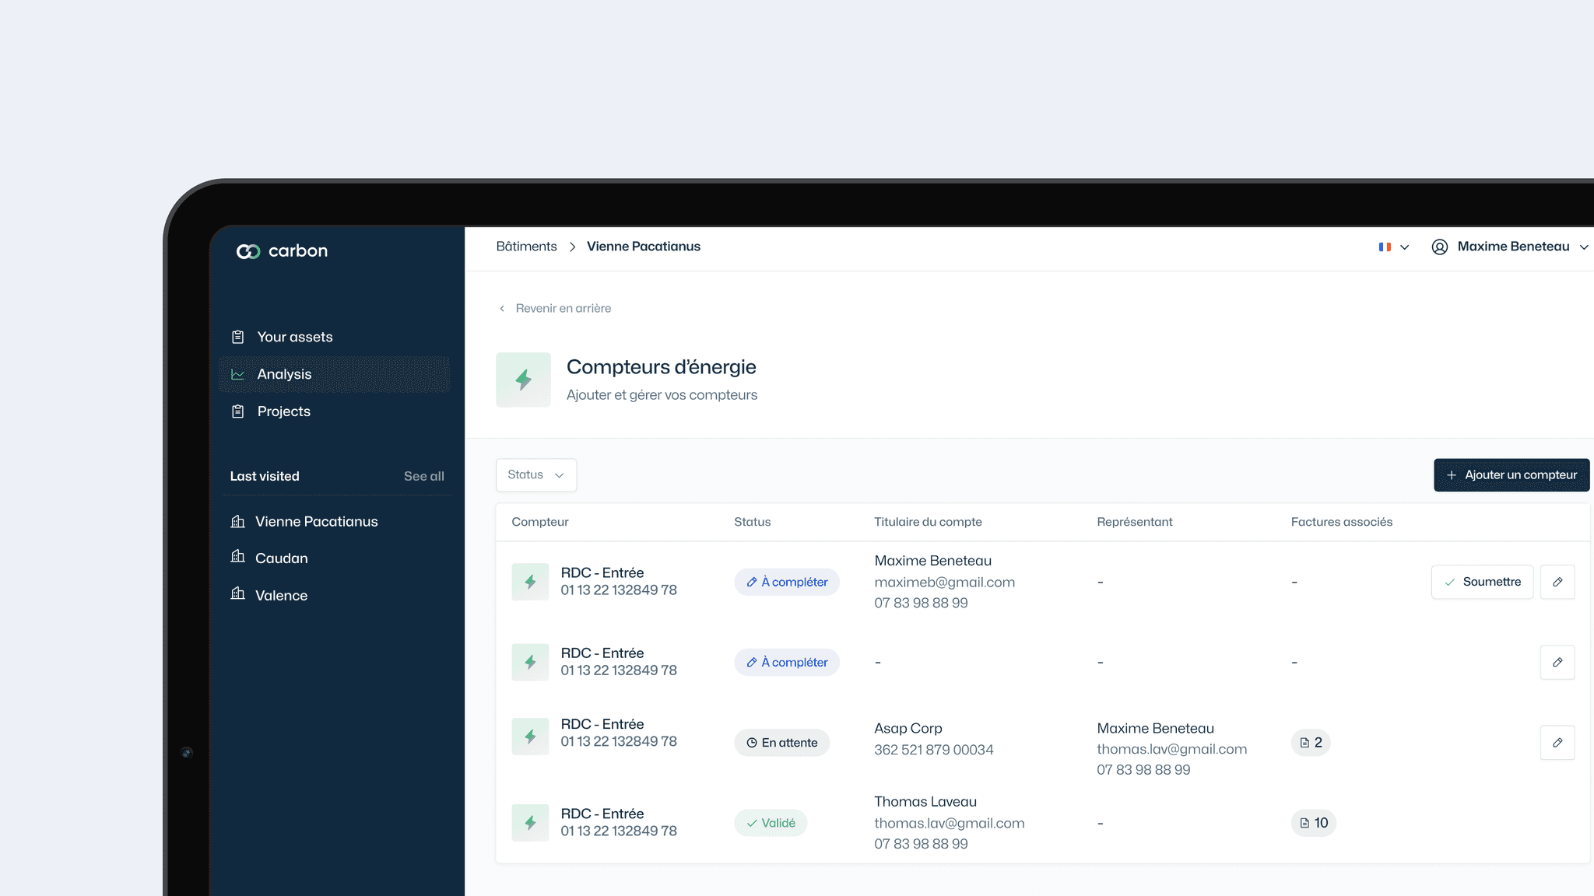Expand the French flag language selector
This screenshot has height=896, width=1594.
pyautogui.click(x=1393, y=247)
